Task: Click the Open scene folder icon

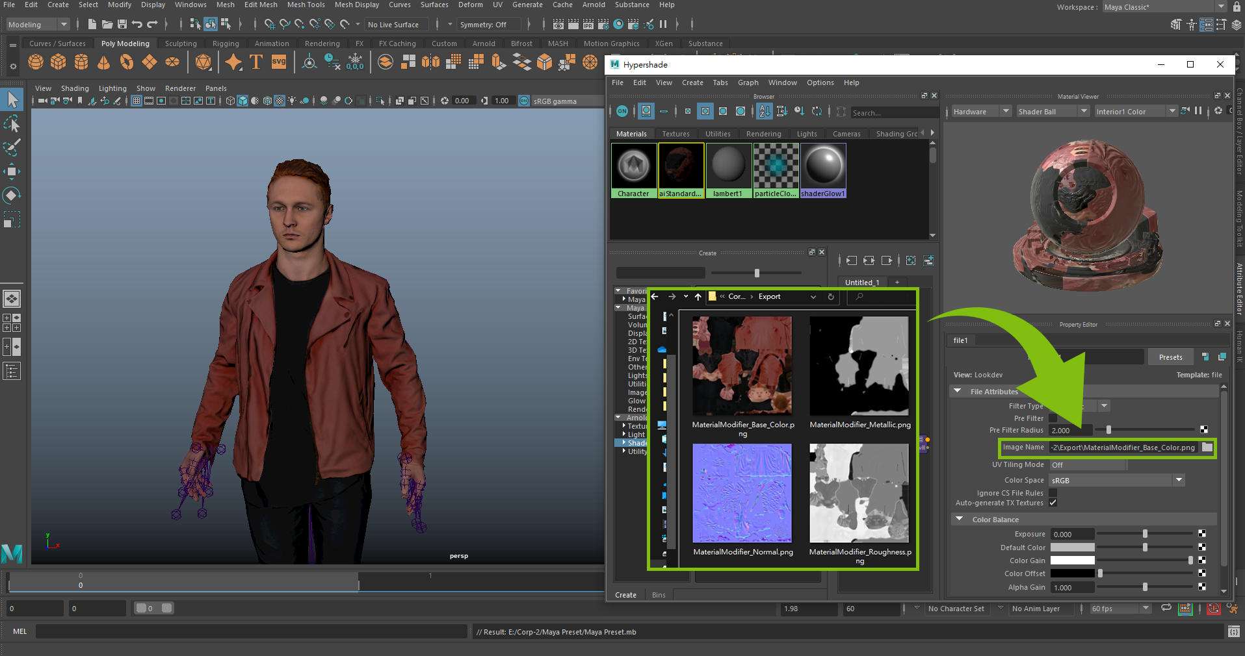Action: click(107, 24)
